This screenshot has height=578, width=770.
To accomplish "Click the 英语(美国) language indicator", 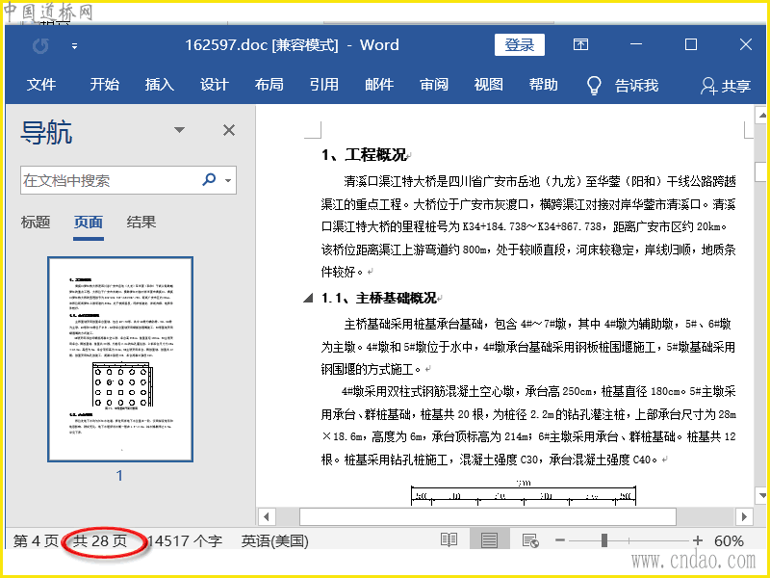I will tap(275, 540).
